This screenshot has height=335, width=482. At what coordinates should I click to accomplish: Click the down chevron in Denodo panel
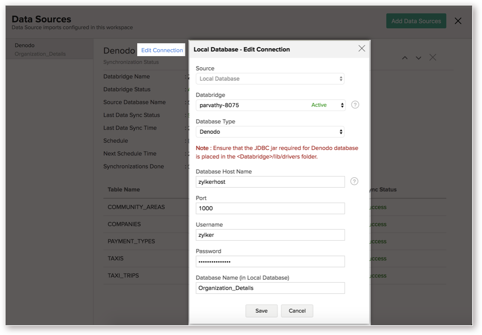419,58
